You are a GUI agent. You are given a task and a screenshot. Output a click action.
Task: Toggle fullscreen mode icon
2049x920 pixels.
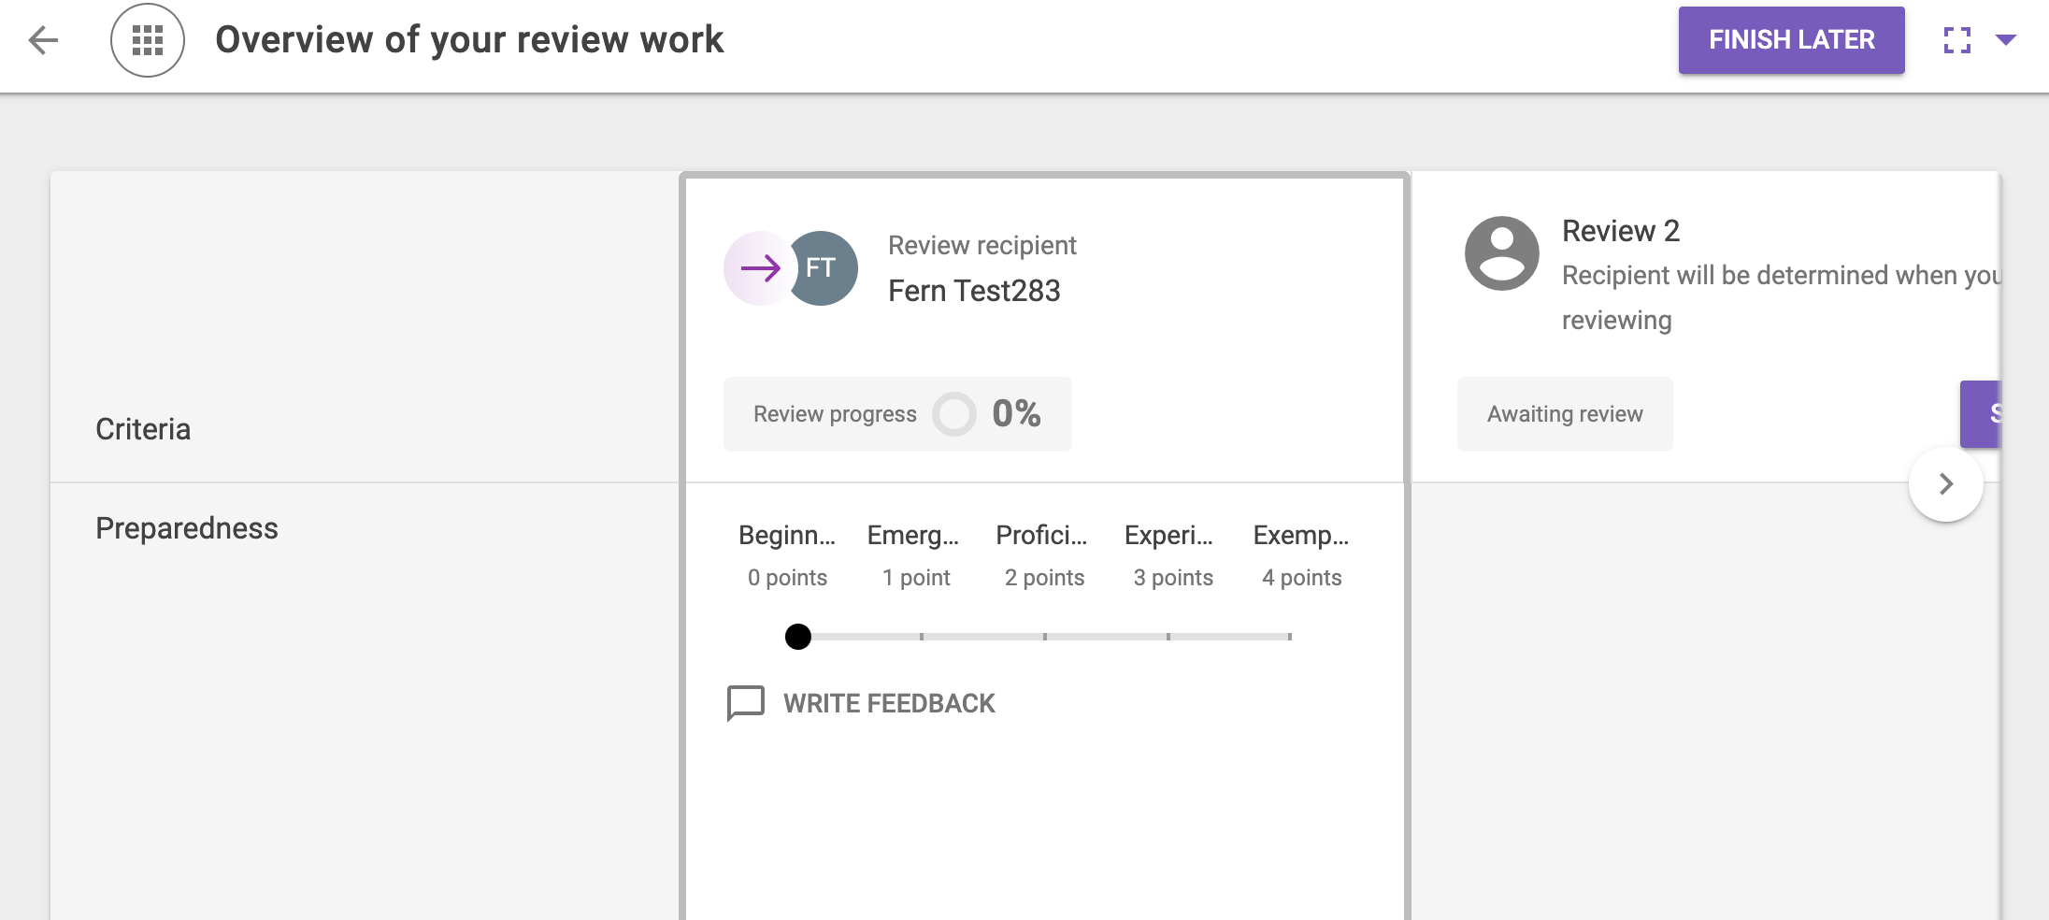pos(1956,40)
